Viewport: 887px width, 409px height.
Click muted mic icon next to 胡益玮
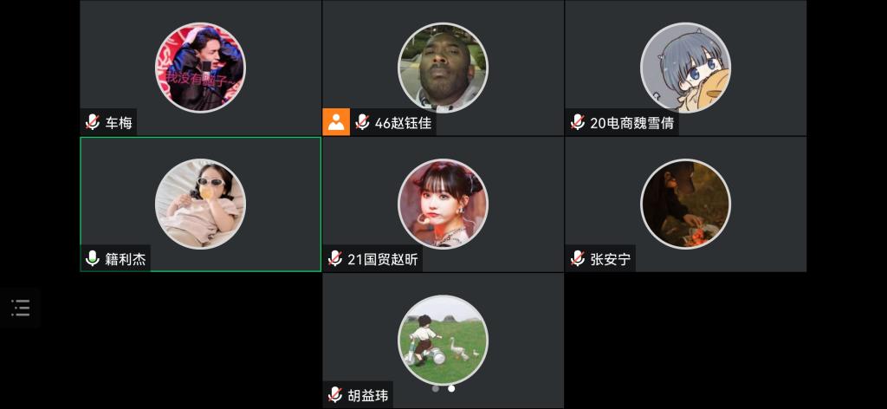point(335,395)
